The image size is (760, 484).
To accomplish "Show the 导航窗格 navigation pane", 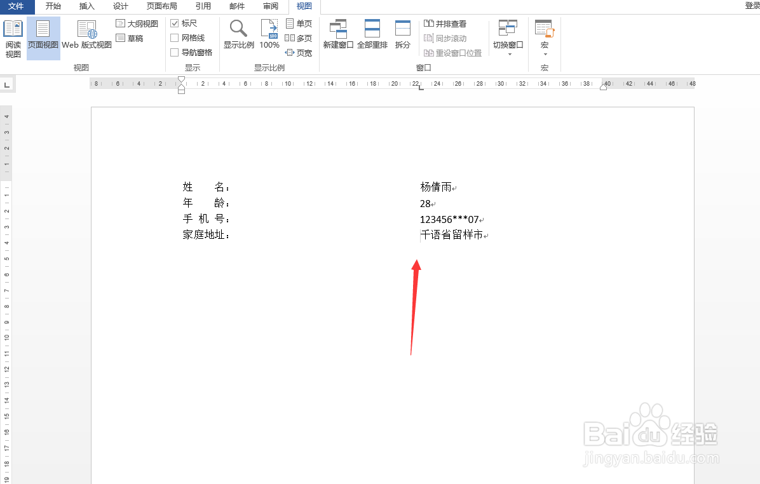I will (x=175, y=52).
